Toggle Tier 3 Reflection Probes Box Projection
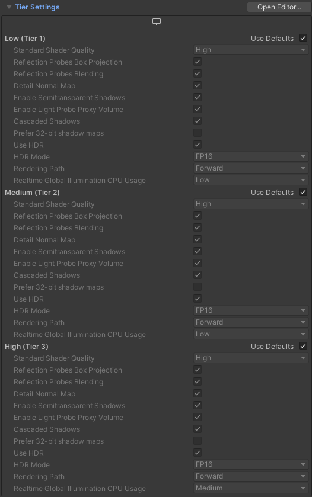This screenshot has height=497, width=312. click(x=198, y=370)
